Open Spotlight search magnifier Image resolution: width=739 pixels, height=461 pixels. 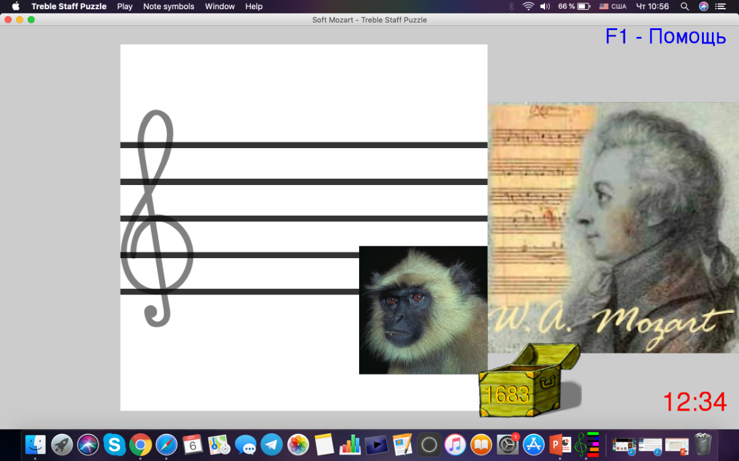point(685,7)
